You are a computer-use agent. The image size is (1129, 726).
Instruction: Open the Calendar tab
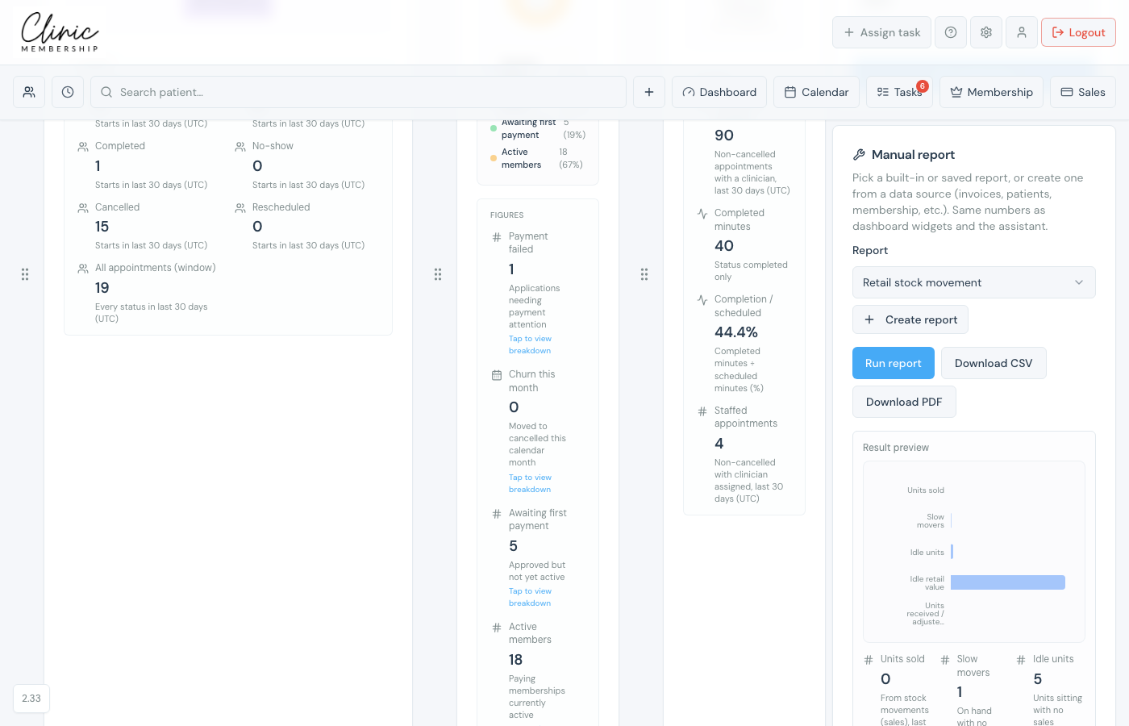click(x=816, y=92)
